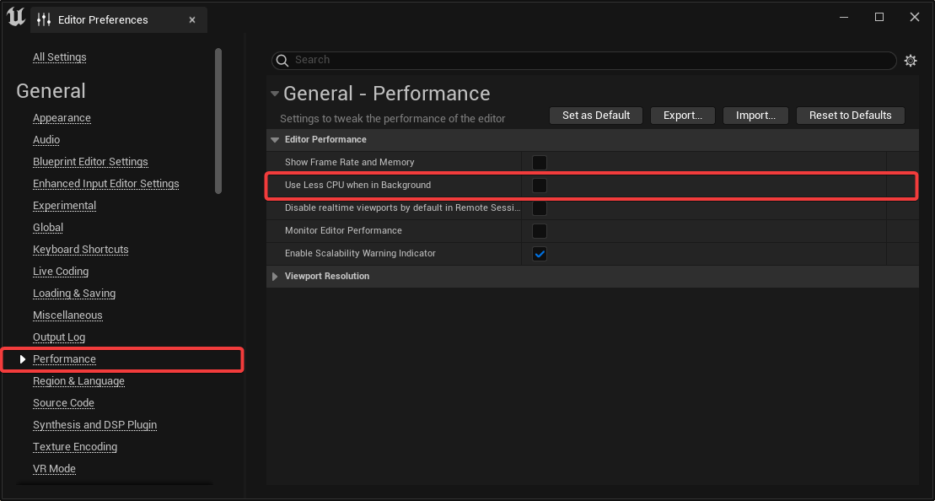Image resolution: width=935 pixels, height=501 pixels.
Task: Collapse the General - Performance header arrow
Action: coord(274,94)
